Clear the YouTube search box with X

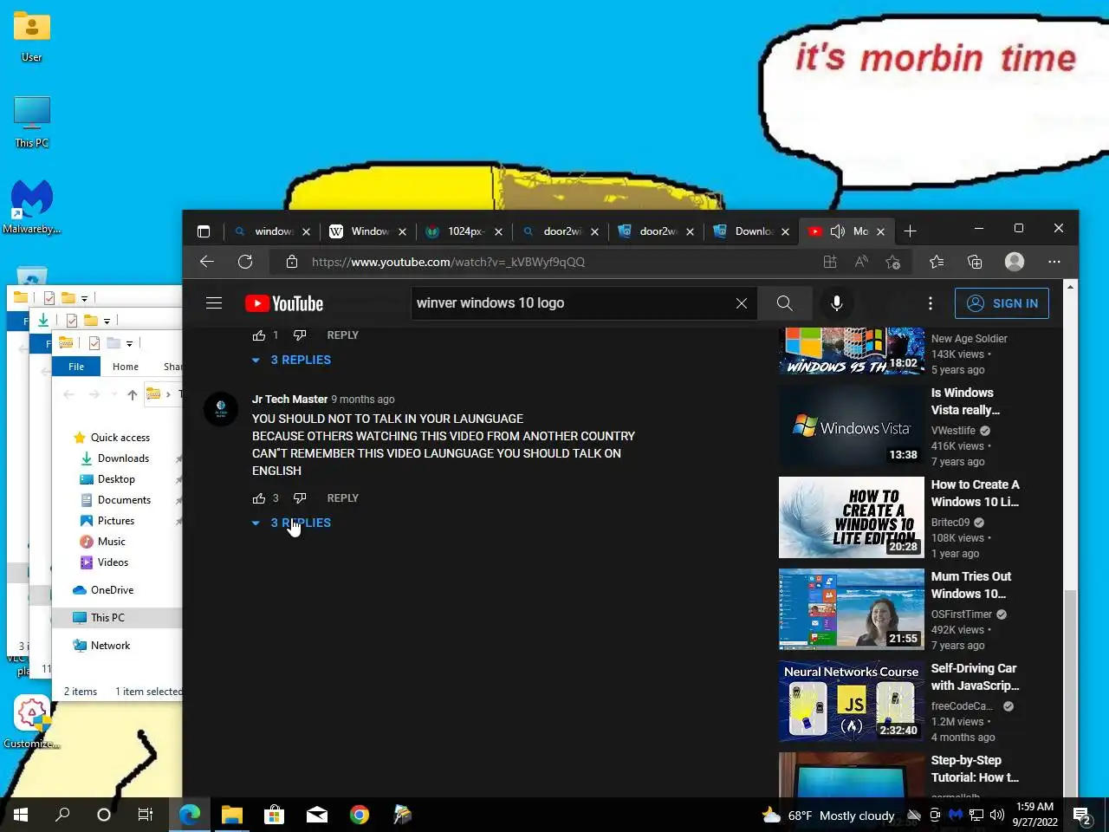pyautogui.click(x=742, y=303)
